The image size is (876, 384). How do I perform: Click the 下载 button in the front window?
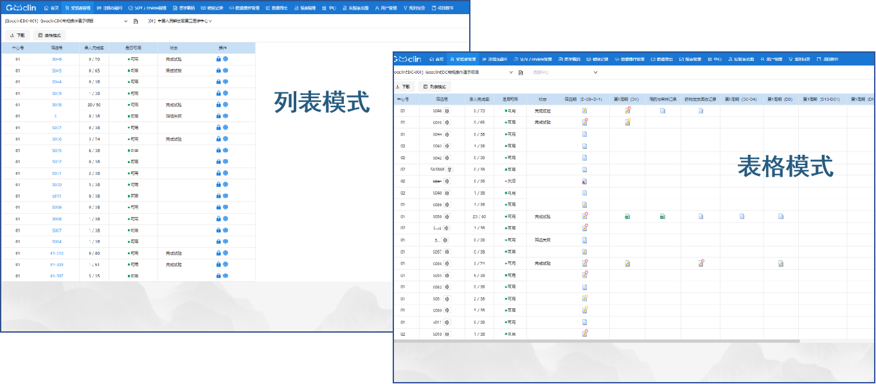pos(404,87)
